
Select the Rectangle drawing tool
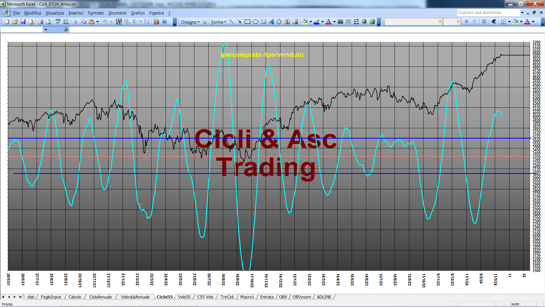tap(247, 22)
